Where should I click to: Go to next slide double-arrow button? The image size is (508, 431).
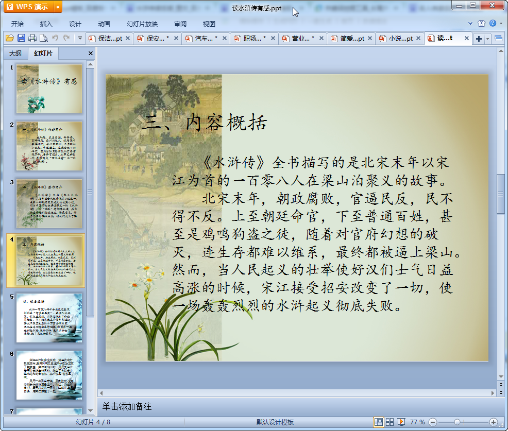(x=501, y=392)
